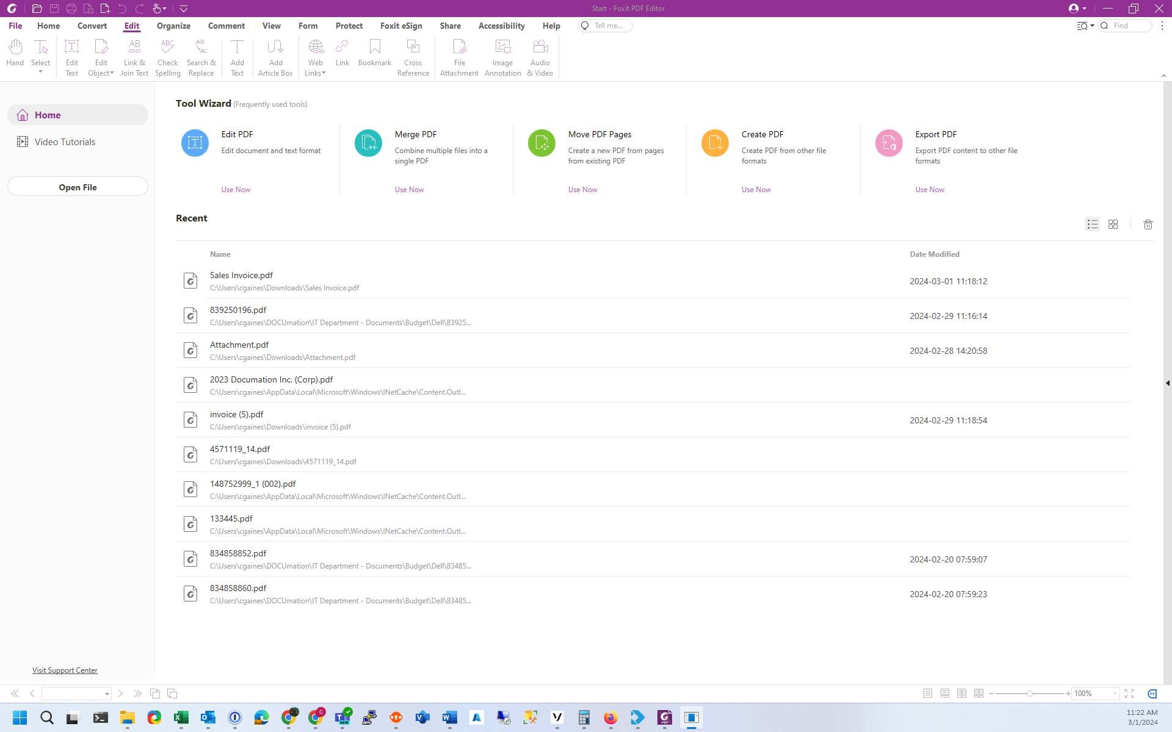Open the Web Links dropdown
This screenshot has width=1172, height=732.
(324, 73)
